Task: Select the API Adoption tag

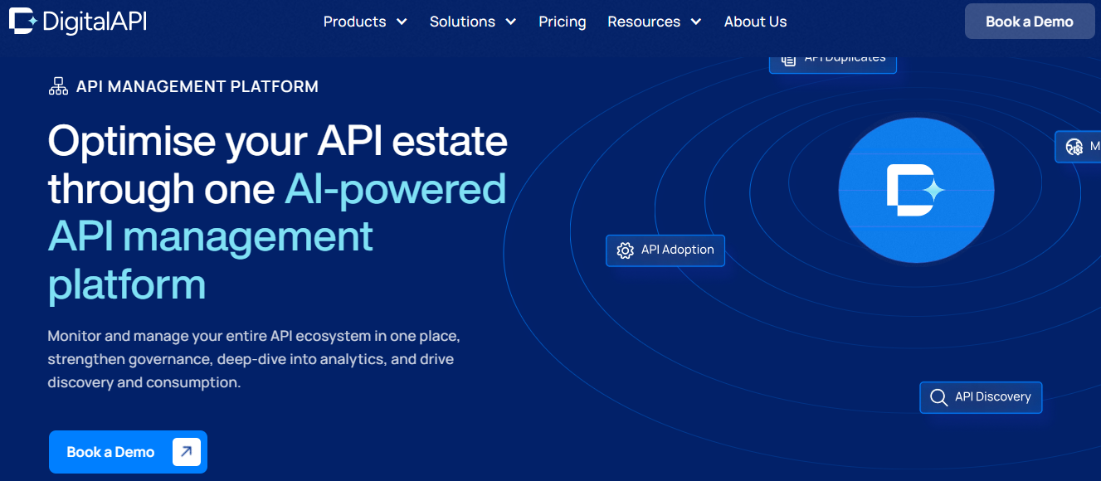Action: [665, 250]
